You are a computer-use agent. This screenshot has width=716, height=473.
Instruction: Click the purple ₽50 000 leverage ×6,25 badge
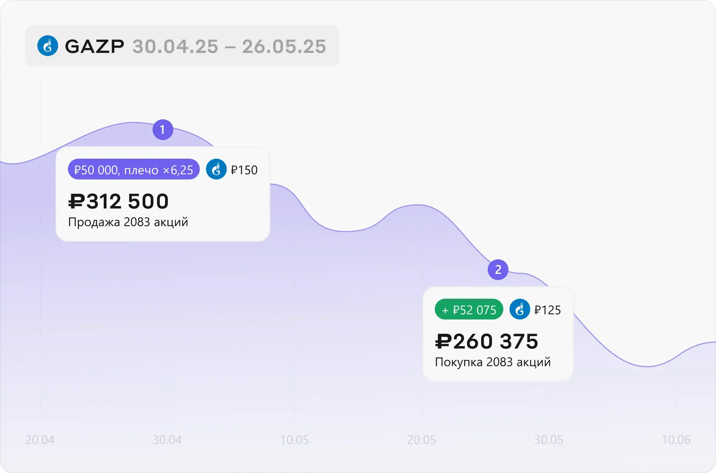pos(134,169)
